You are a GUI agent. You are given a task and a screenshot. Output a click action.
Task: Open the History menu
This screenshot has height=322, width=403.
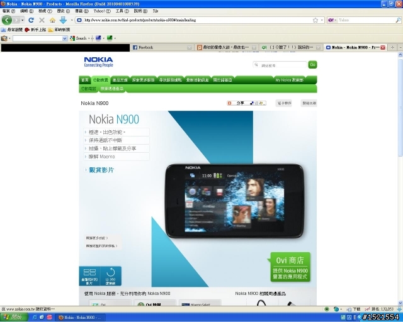click(64, 11)
